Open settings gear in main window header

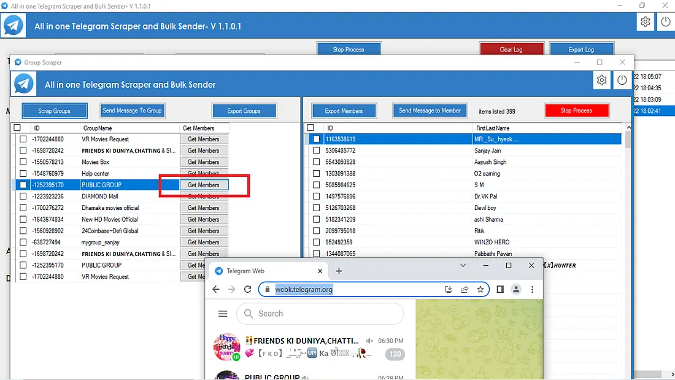pyautogui.click(x=645, y=21)
